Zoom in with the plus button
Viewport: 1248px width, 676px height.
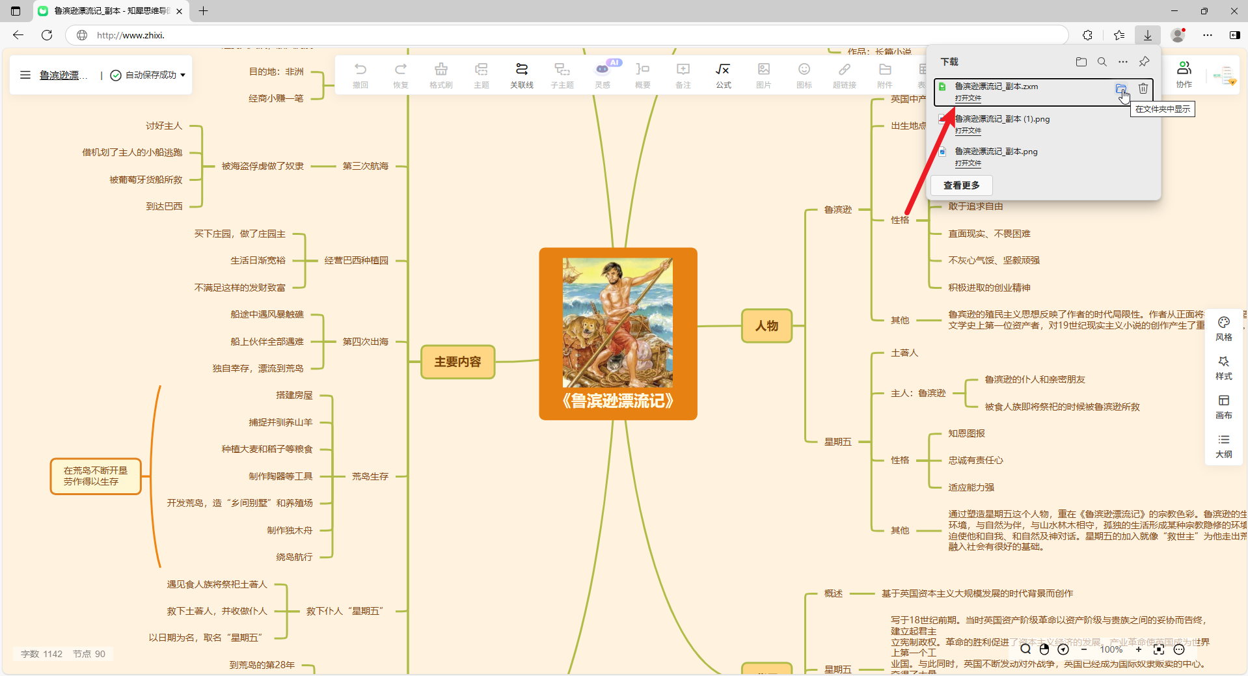1139,649
